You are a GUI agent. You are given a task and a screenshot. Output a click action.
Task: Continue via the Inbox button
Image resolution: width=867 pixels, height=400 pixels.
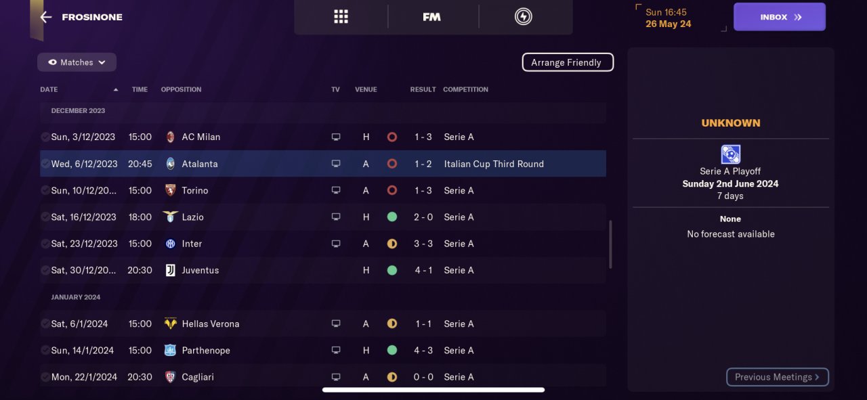[x=780, y=17]
